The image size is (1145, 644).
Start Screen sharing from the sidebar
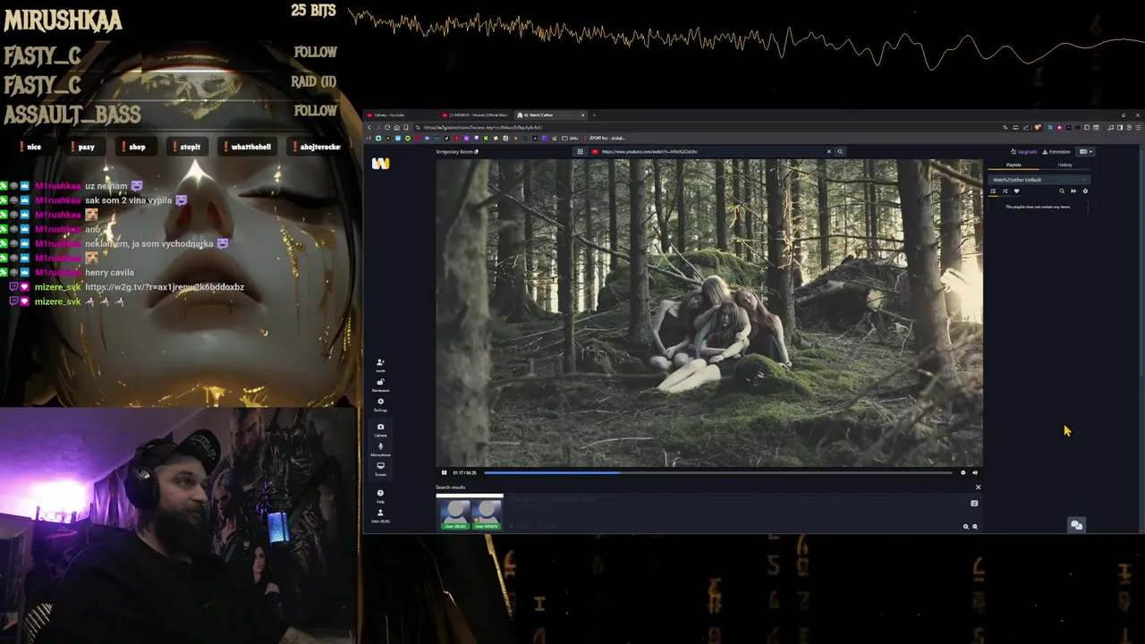(380, 469)
